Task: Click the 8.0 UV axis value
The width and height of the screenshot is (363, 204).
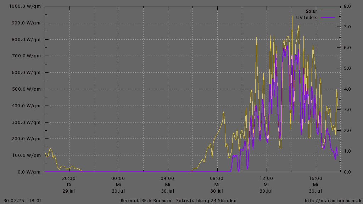Action: 347,6
